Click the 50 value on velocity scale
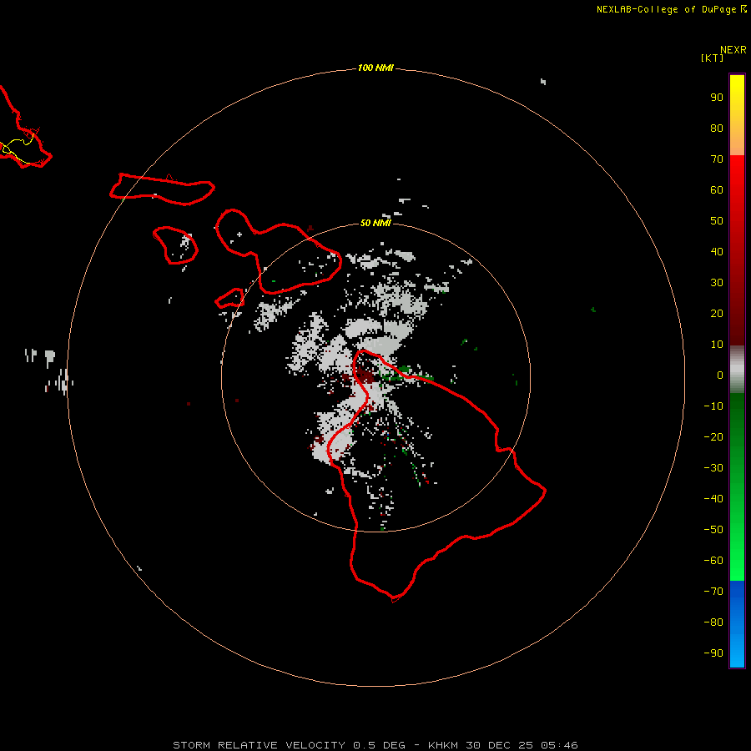This screenshot has width=751, height=751. coord(717,221)
